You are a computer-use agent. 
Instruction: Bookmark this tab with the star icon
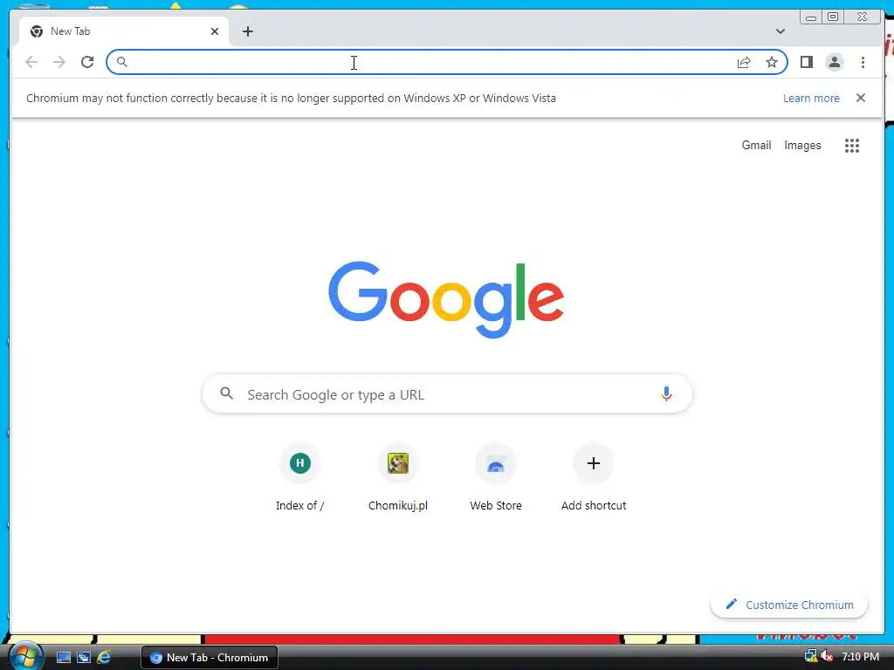tap(772, 62)
